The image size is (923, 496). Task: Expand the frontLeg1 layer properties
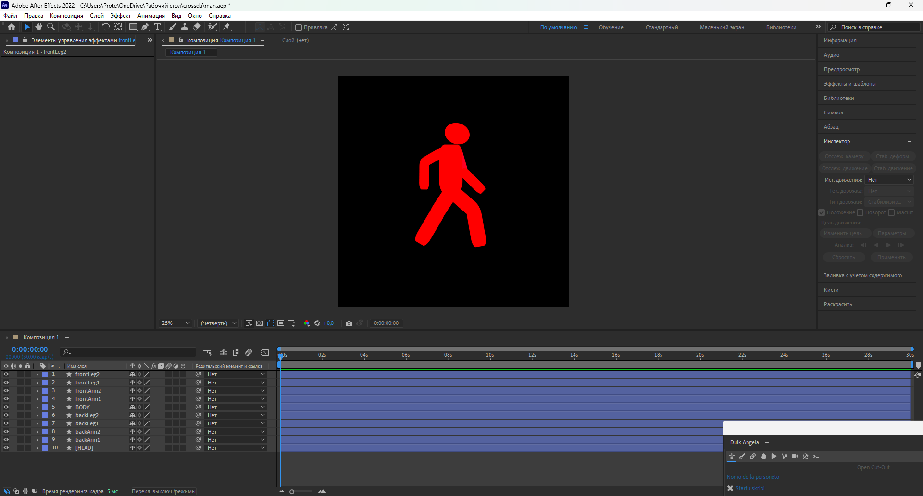37,383
